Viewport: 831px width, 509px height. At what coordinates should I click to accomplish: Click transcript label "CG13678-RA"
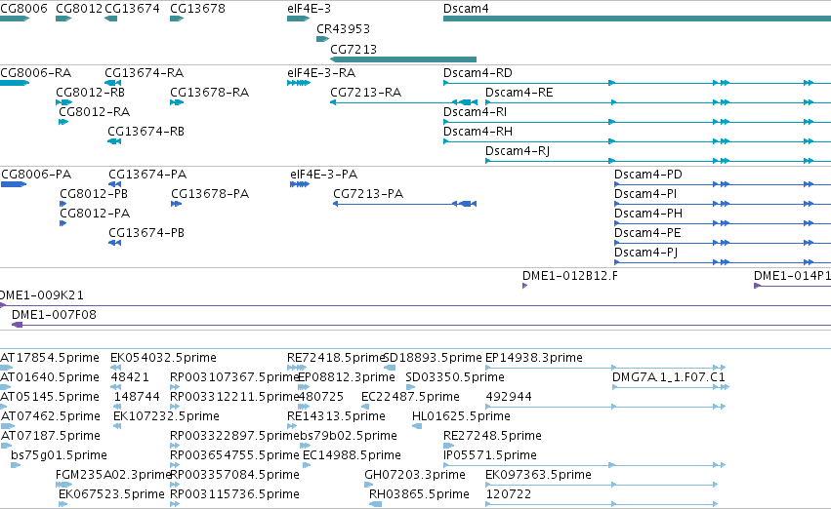(x=209, y=93)
